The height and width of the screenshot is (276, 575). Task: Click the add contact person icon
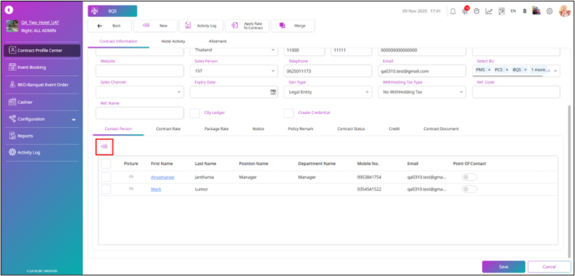click(104, 146)
